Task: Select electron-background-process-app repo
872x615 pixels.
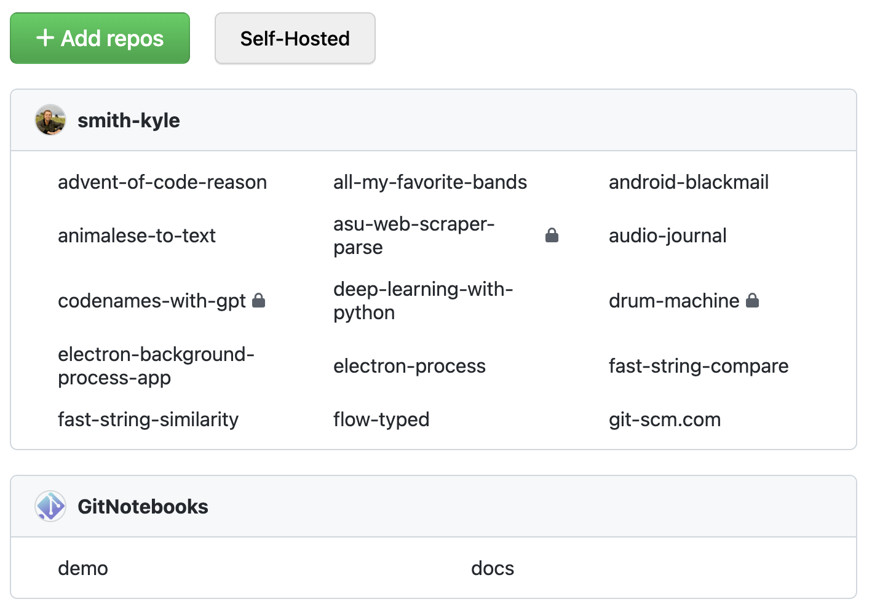Action: [156, 366]
